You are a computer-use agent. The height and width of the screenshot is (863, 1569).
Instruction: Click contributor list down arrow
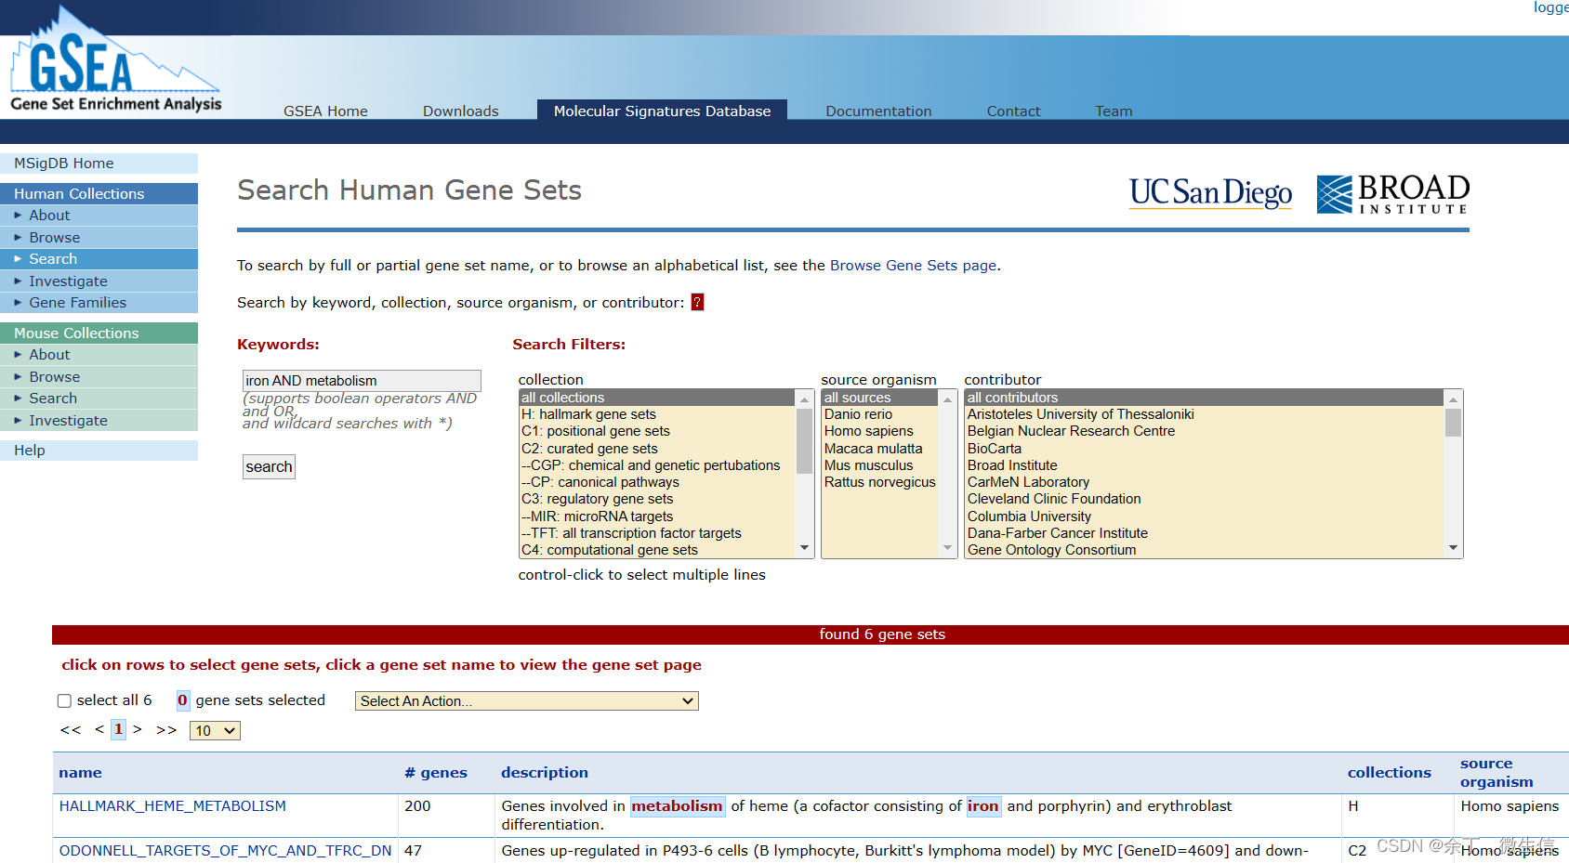(x=1453, y=548)
